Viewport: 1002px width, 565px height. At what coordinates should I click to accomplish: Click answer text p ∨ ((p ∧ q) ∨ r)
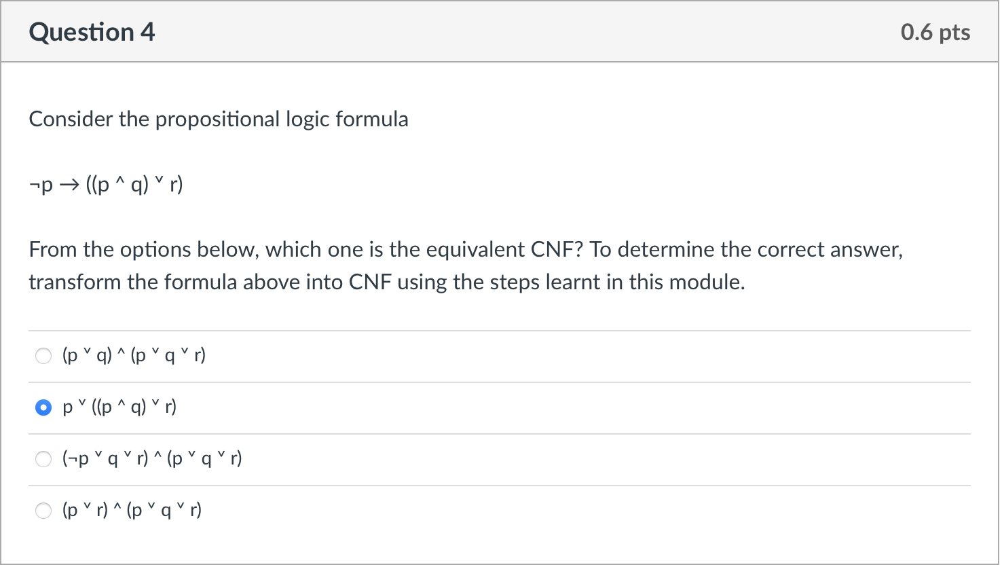click(x=119, y=407)
